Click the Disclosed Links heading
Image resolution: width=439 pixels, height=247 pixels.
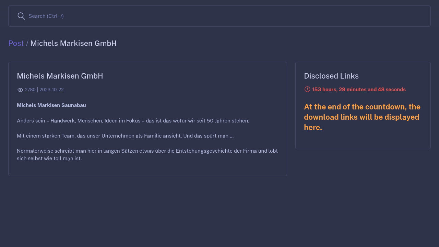[x=331, y=76]
